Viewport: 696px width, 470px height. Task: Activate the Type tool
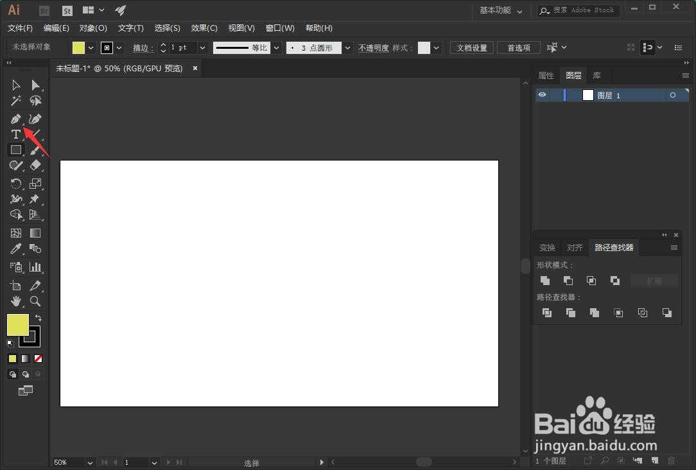(x=16, y=134)
